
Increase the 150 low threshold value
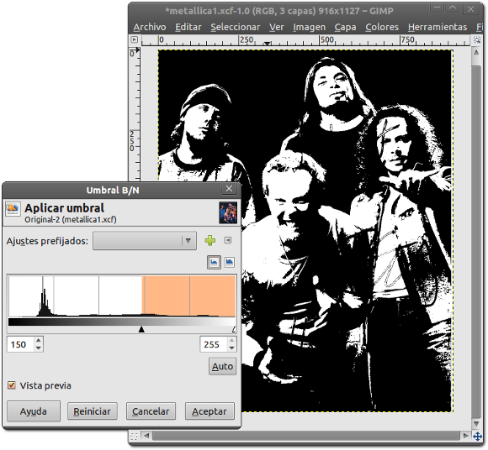click(38, 340)
